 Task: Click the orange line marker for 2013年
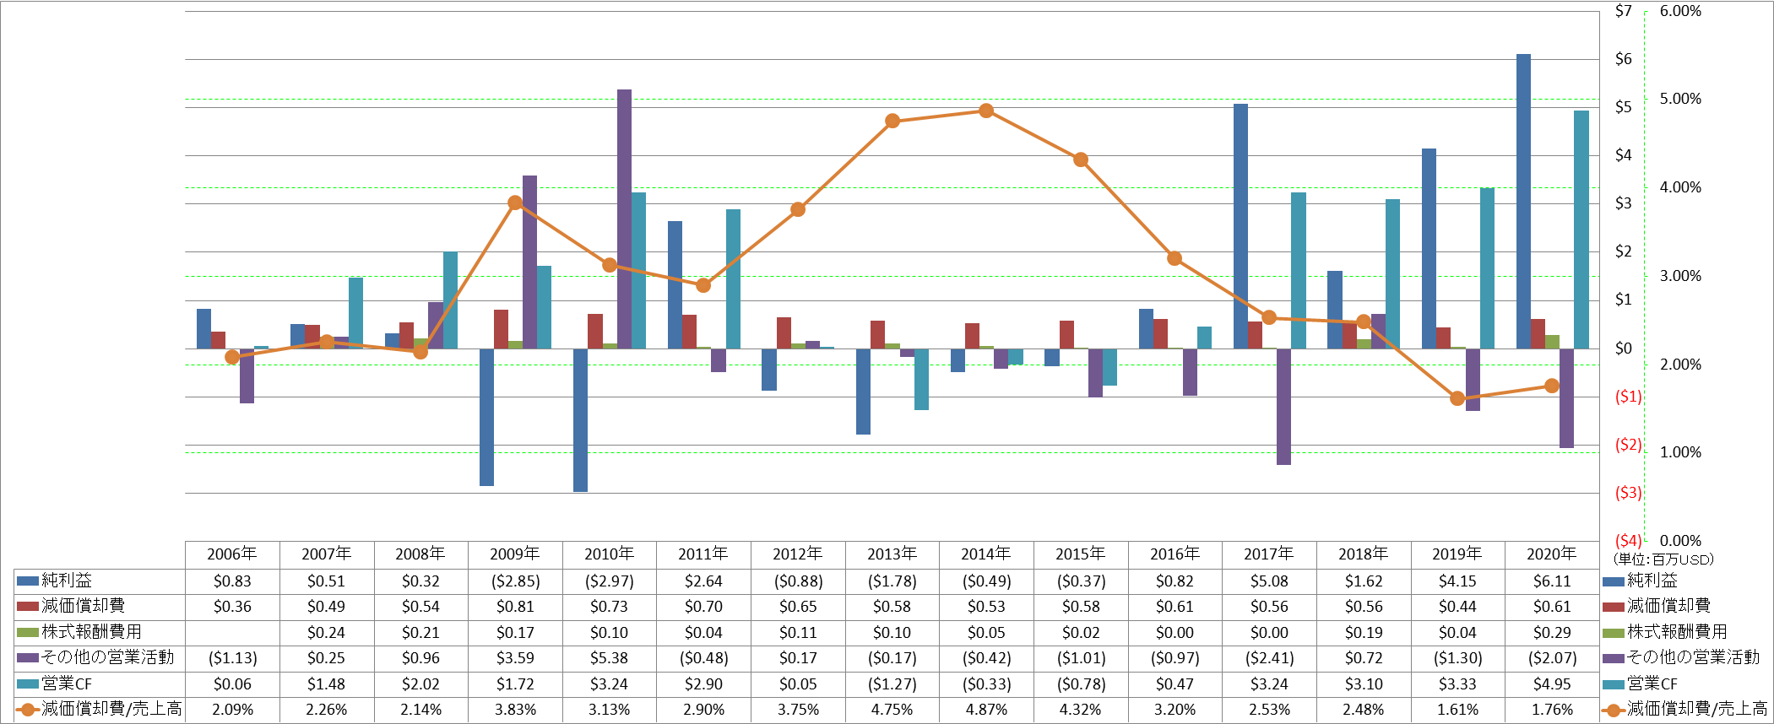[892, 122]
